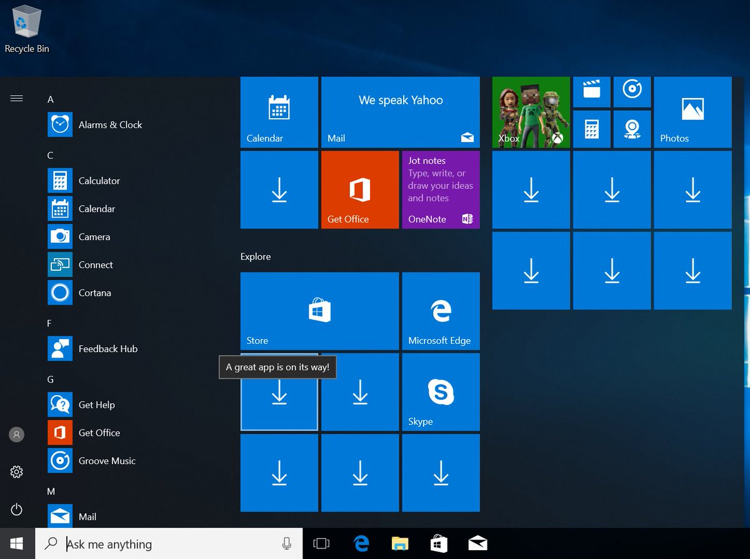Viewport: 750px width, 559px height.
Task: Open the Settings gear in Start rail
Action: coord(17,471)
